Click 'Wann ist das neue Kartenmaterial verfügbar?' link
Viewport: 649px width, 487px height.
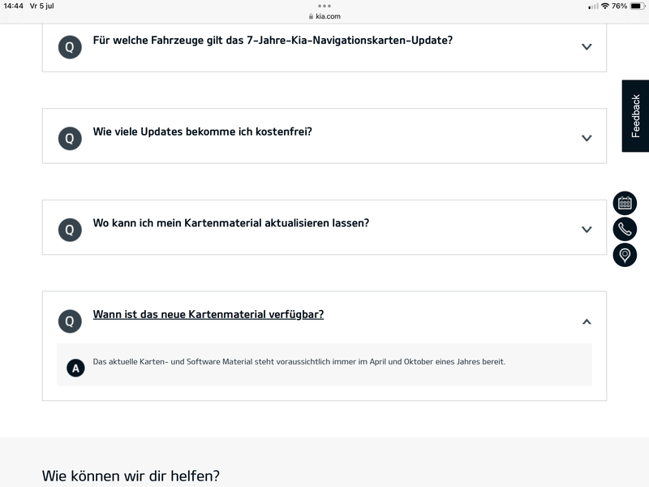(x=208, y=315)
